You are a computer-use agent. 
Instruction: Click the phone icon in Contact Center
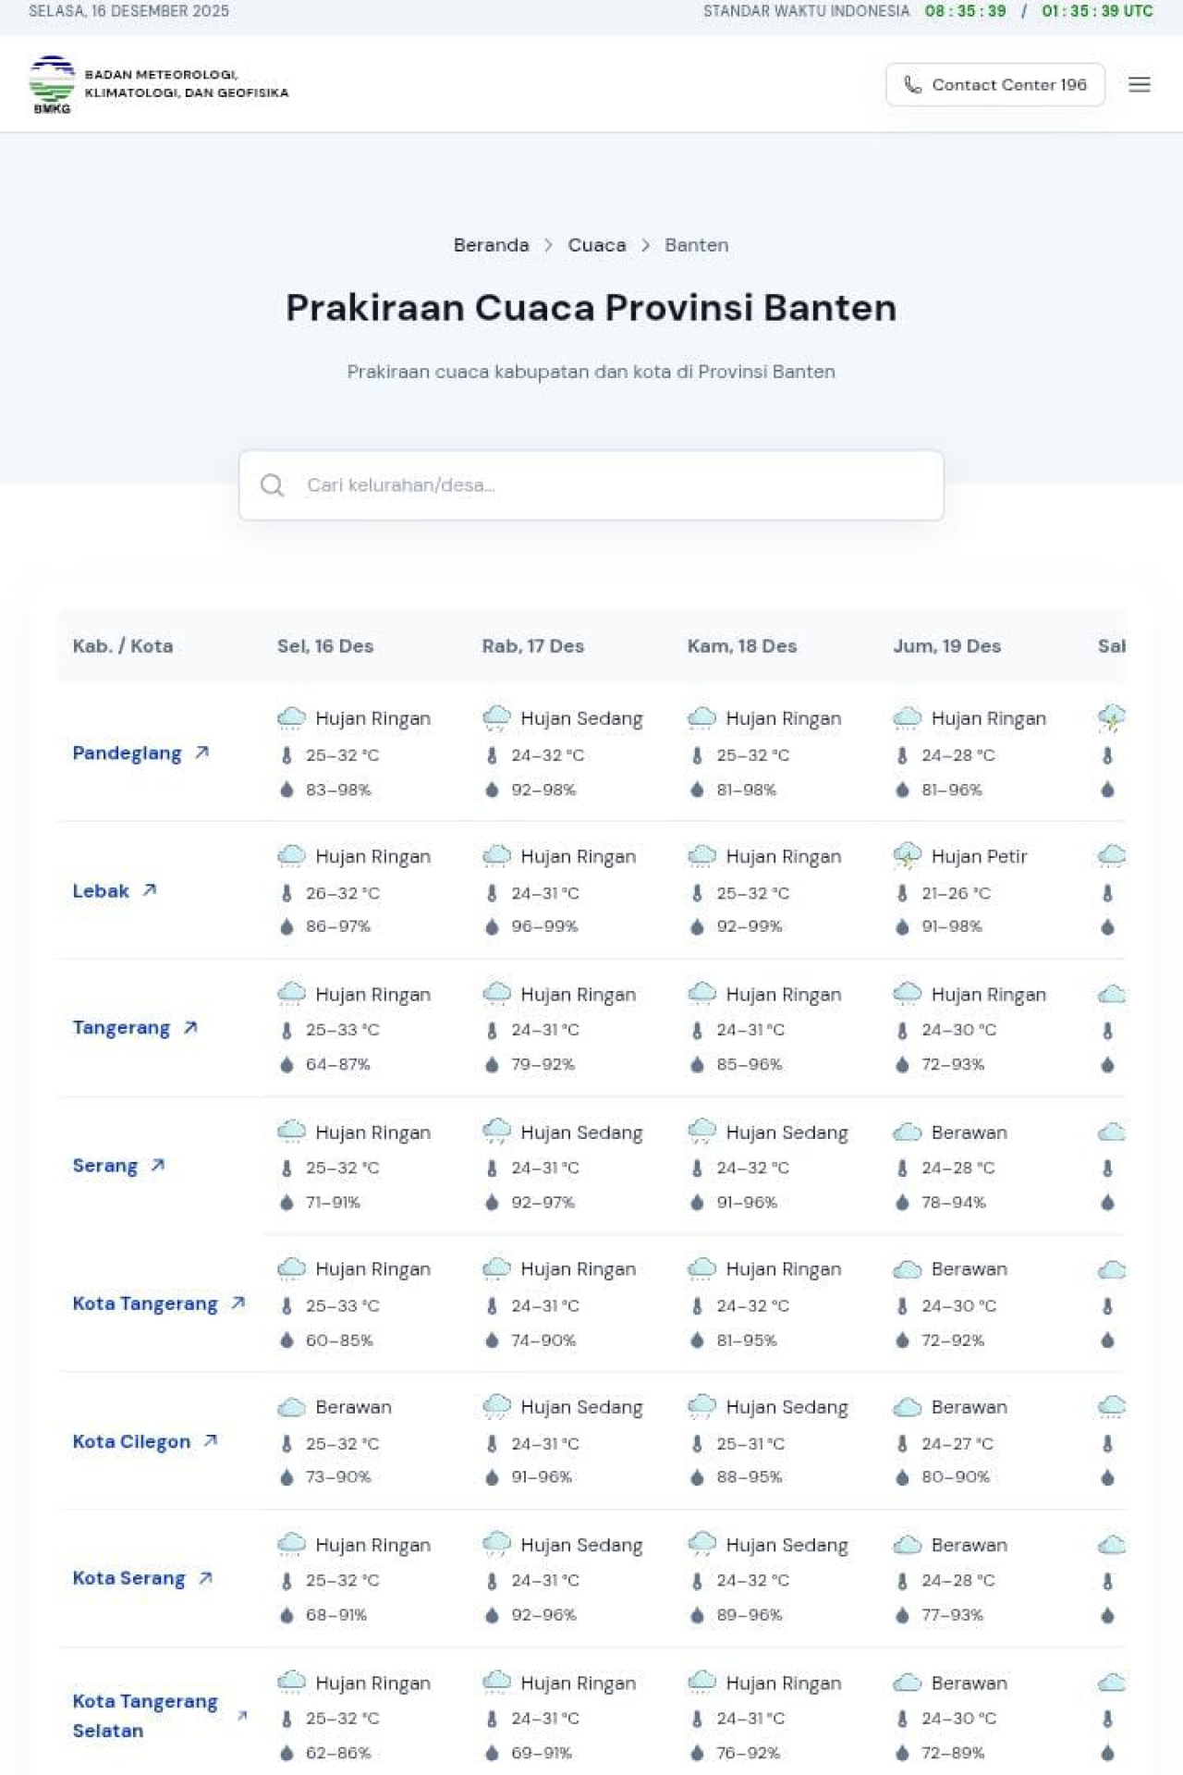click(x=912, y=85)
